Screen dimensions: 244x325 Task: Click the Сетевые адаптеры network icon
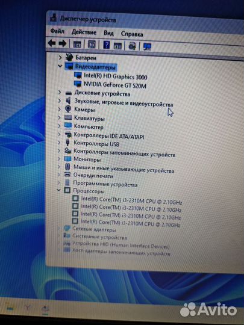point(67,228)
